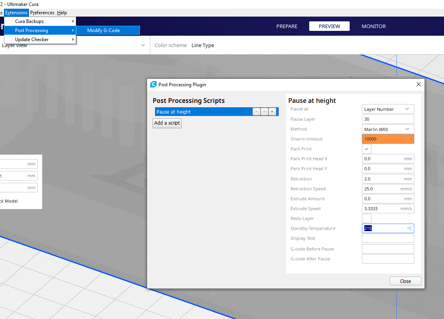Edit the Extrude Speed field

[388, 209]
